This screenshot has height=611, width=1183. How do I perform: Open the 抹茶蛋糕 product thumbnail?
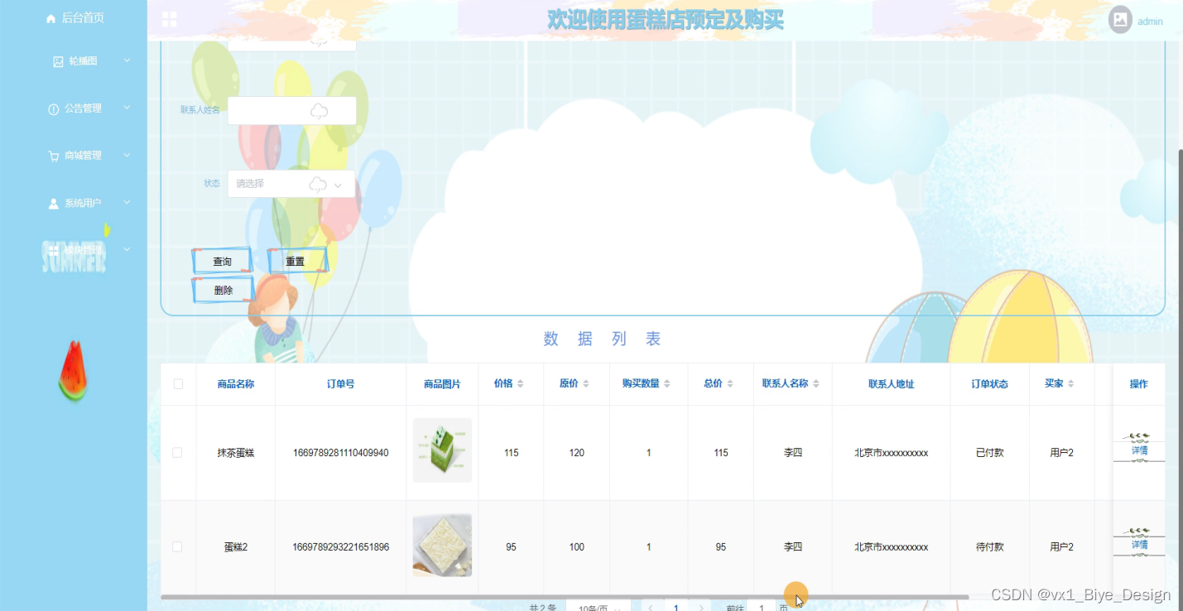click(x=442, y=450)
